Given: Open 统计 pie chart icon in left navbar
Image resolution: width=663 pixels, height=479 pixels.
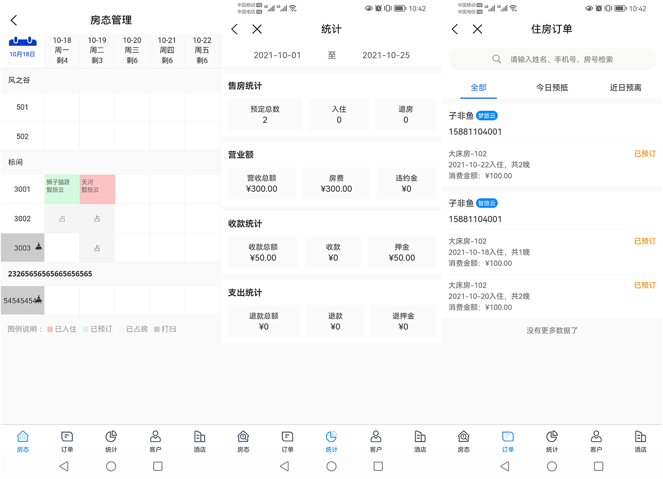Looking at the screenshot, I should coord(111,442).
